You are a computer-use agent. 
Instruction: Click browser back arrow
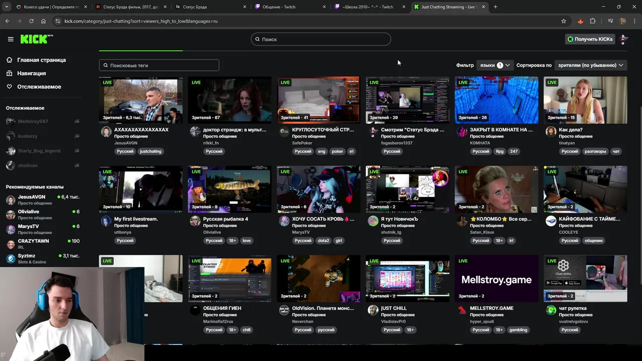[x=8, y=21]
